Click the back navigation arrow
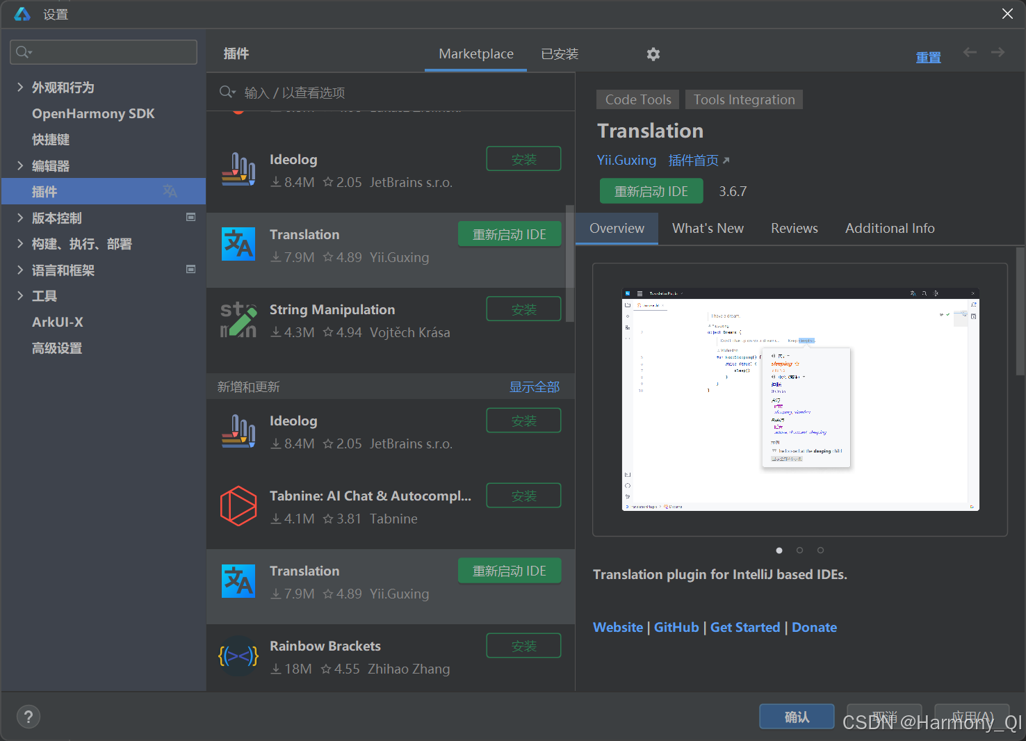The image size is (1026, 741). point(970,52)
